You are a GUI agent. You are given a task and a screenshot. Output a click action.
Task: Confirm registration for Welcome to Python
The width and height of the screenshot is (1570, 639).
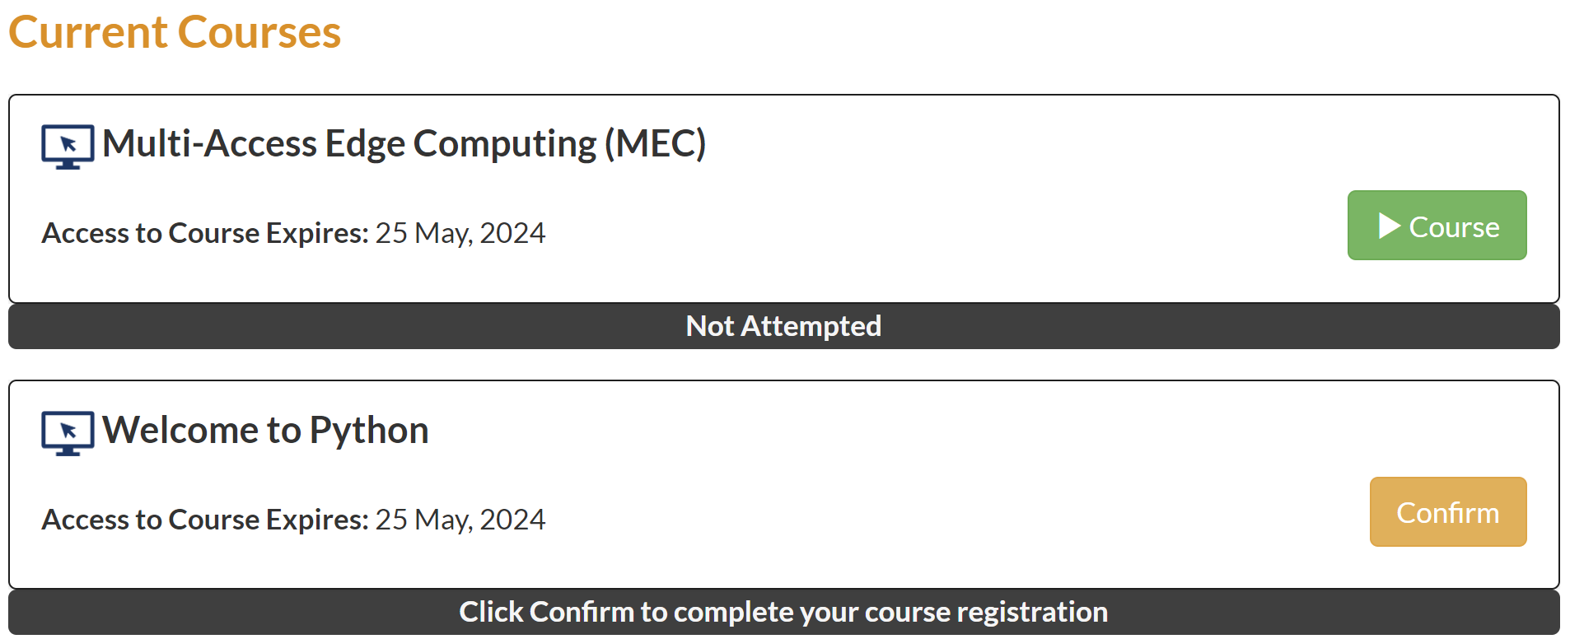[1447, 511]
